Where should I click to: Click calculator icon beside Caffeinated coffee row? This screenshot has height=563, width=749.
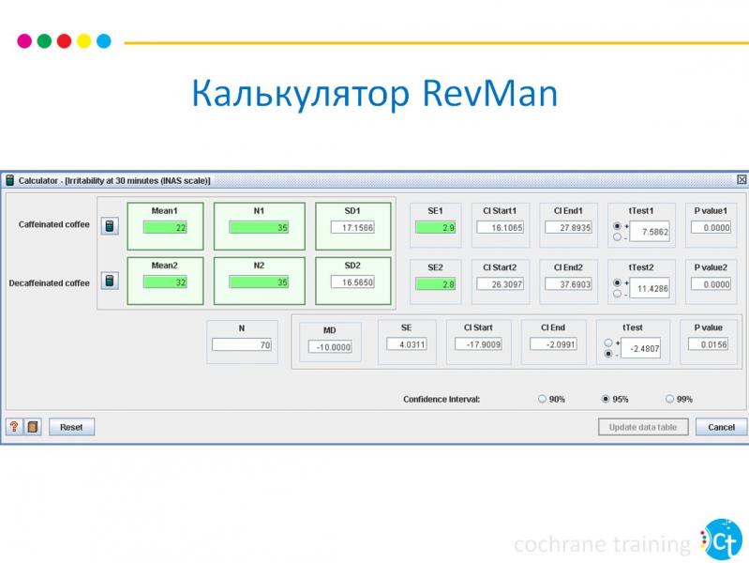pos(110,226)
